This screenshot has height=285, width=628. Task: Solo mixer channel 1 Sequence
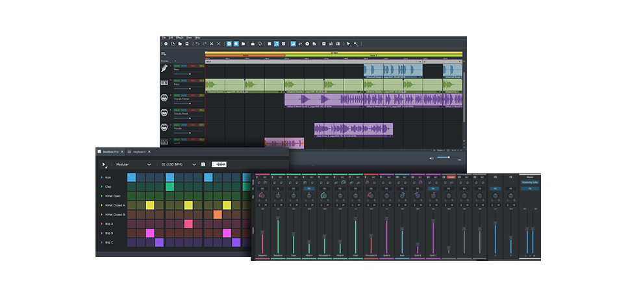click(x=260, y=205)
